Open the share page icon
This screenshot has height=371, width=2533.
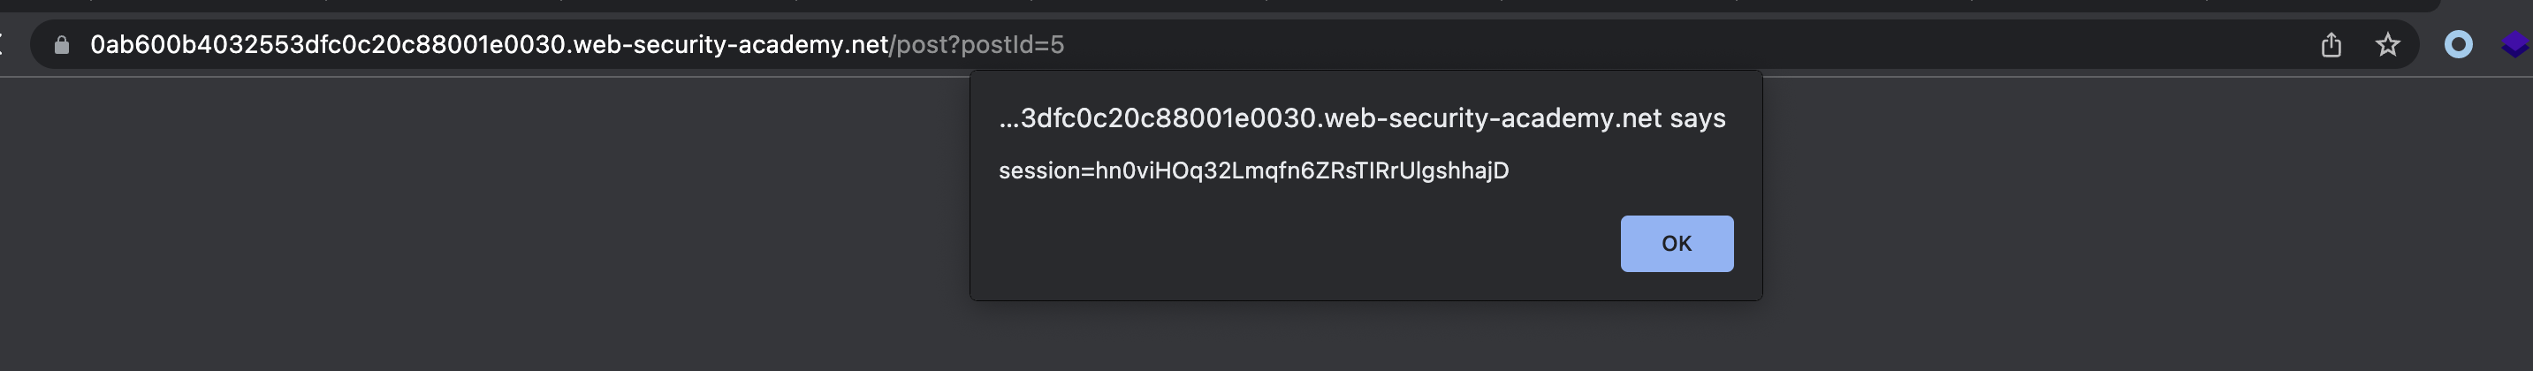click(x=2331, y=45)
